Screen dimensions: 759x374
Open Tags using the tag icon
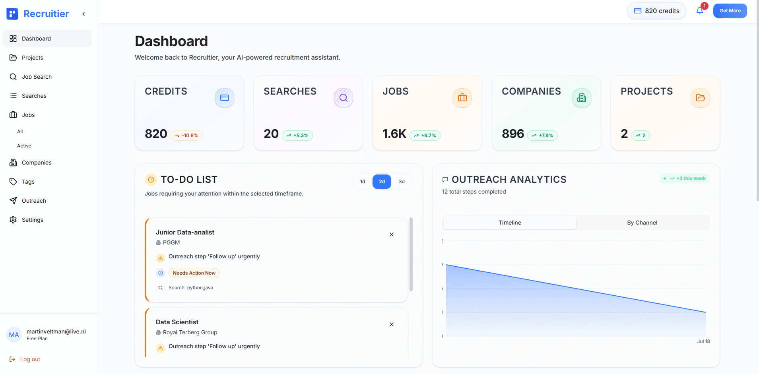(13, 181)
